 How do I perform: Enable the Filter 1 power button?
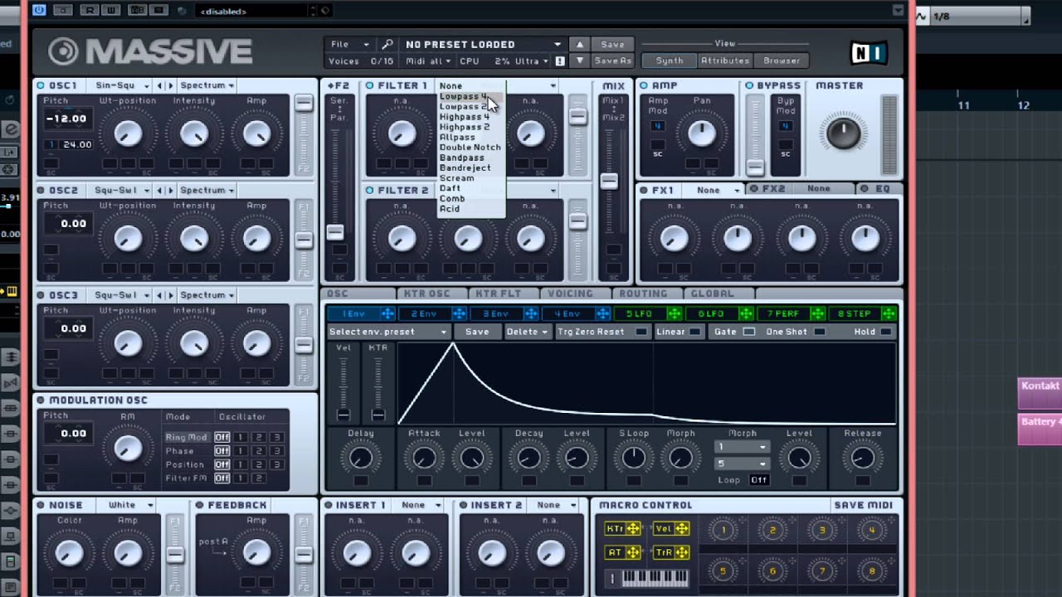click(370, 85)
